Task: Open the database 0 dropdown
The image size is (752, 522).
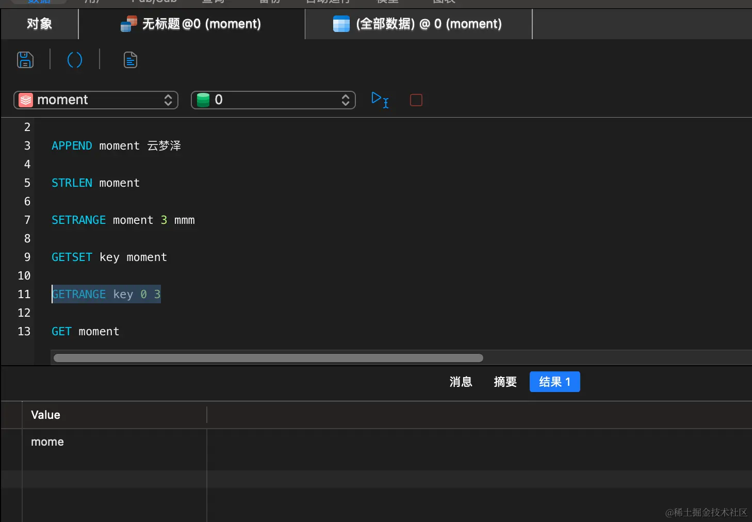Action: [273, 100]
